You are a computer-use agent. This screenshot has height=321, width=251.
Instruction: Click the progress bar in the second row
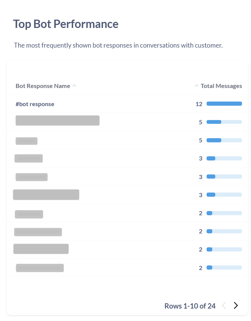tap(224, 122)
